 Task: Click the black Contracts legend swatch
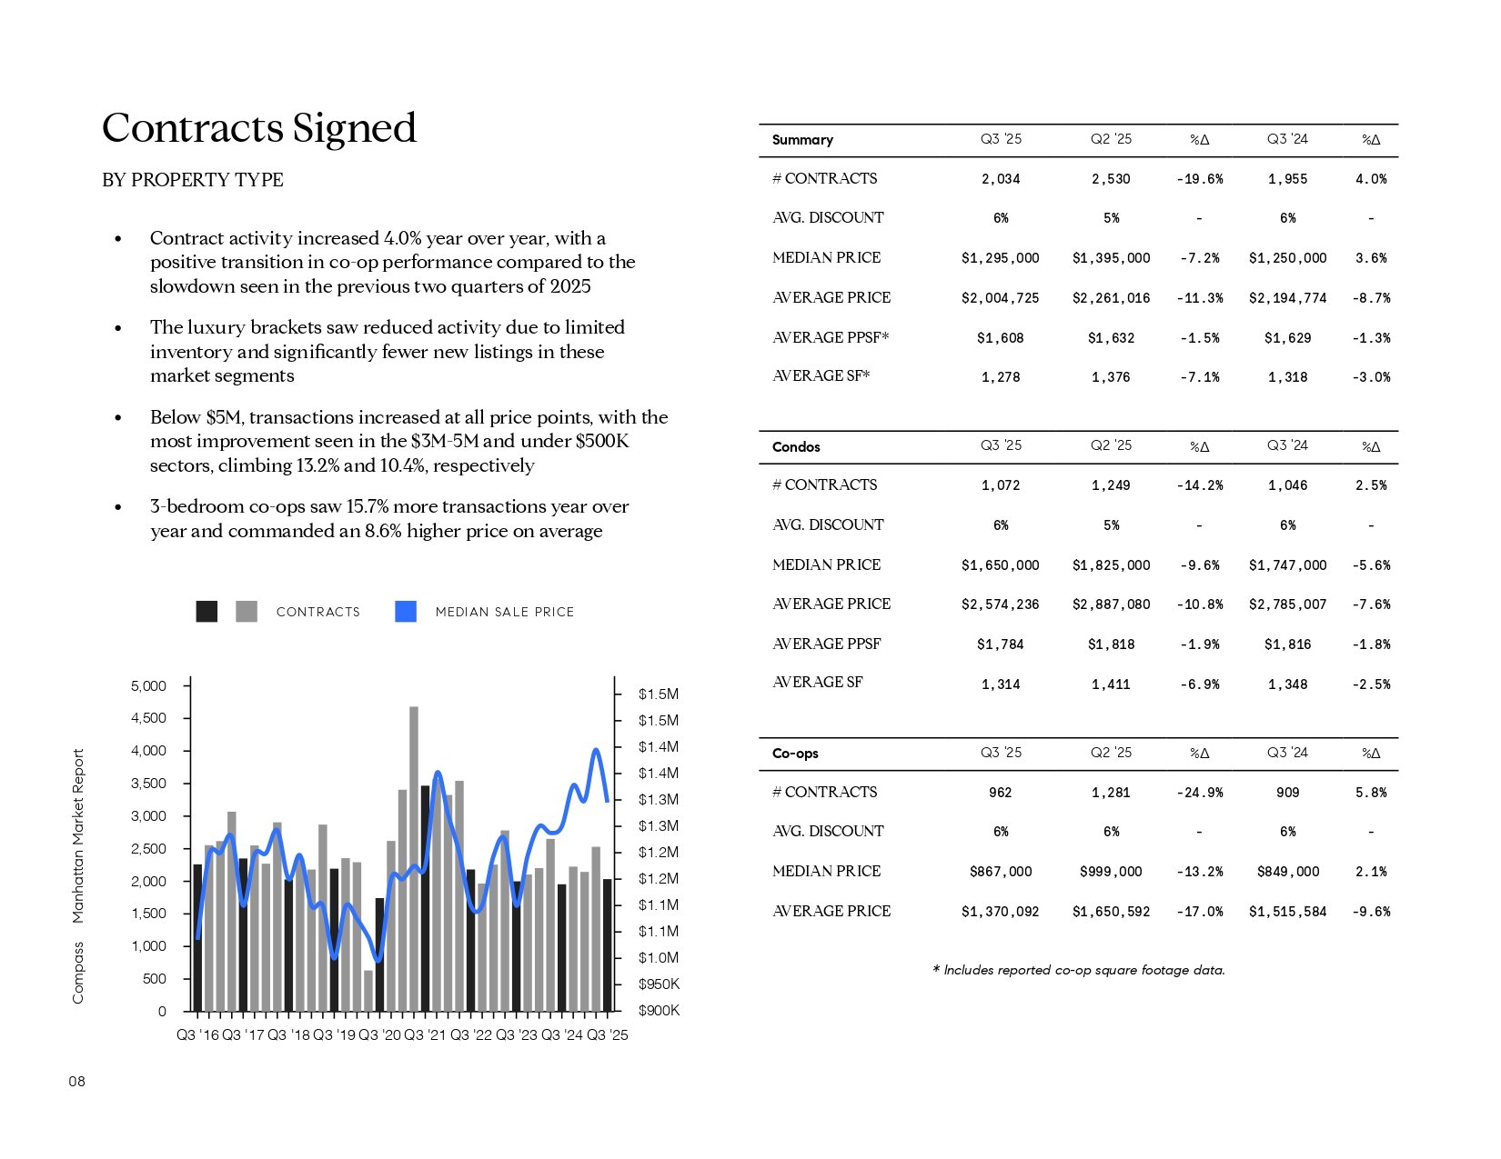(x=207, y=612)
